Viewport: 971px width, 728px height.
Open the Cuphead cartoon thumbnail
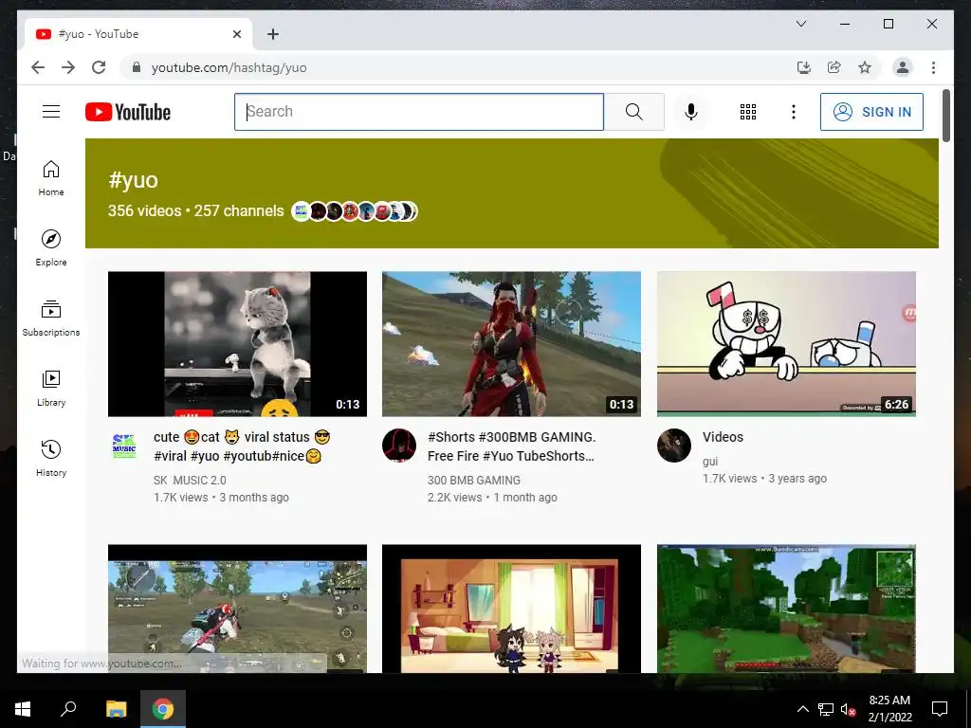coord(786,343)
